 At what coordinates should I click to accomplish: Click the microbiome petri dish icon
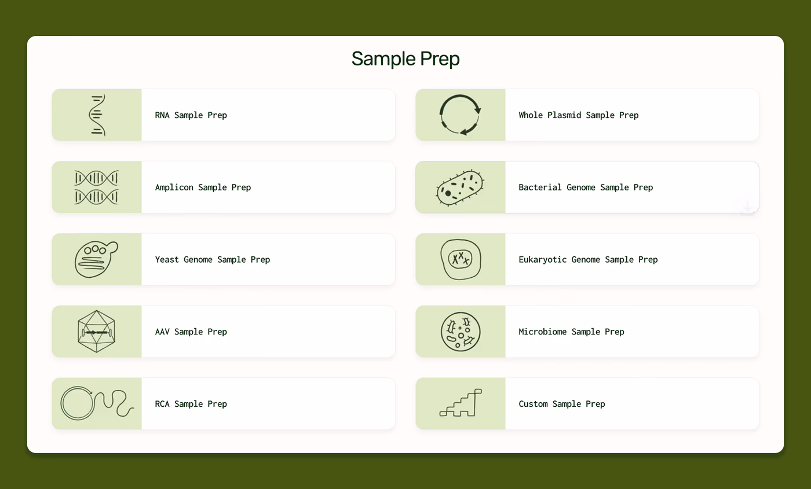tap(461, 332)
